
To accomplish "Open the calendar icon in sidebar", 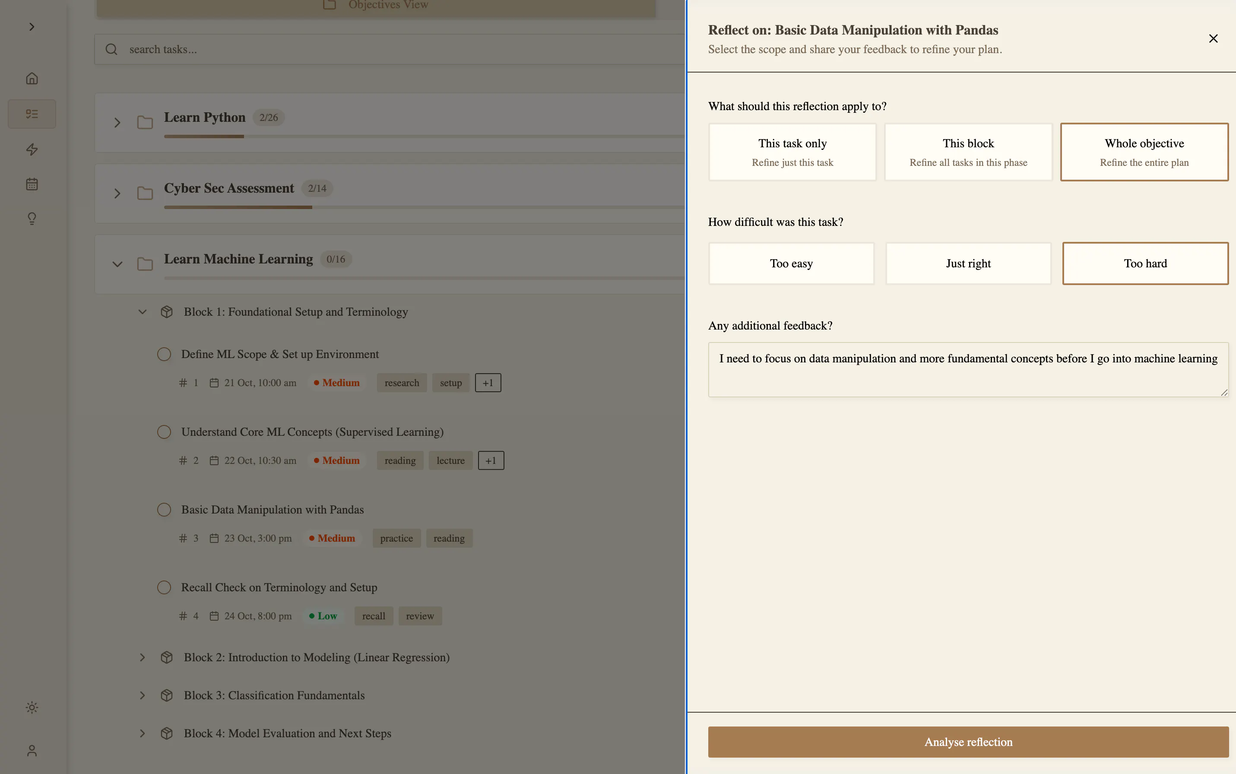I will [x=32, y=184].
